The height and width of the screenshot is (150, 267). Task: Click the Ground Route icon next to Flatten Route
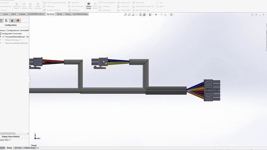click(95, 5)
